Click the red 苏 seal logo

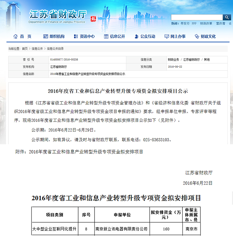click(x=93, y=17)
